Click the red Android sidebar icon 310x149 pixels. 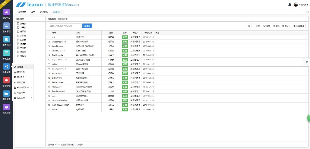[6, 80]
